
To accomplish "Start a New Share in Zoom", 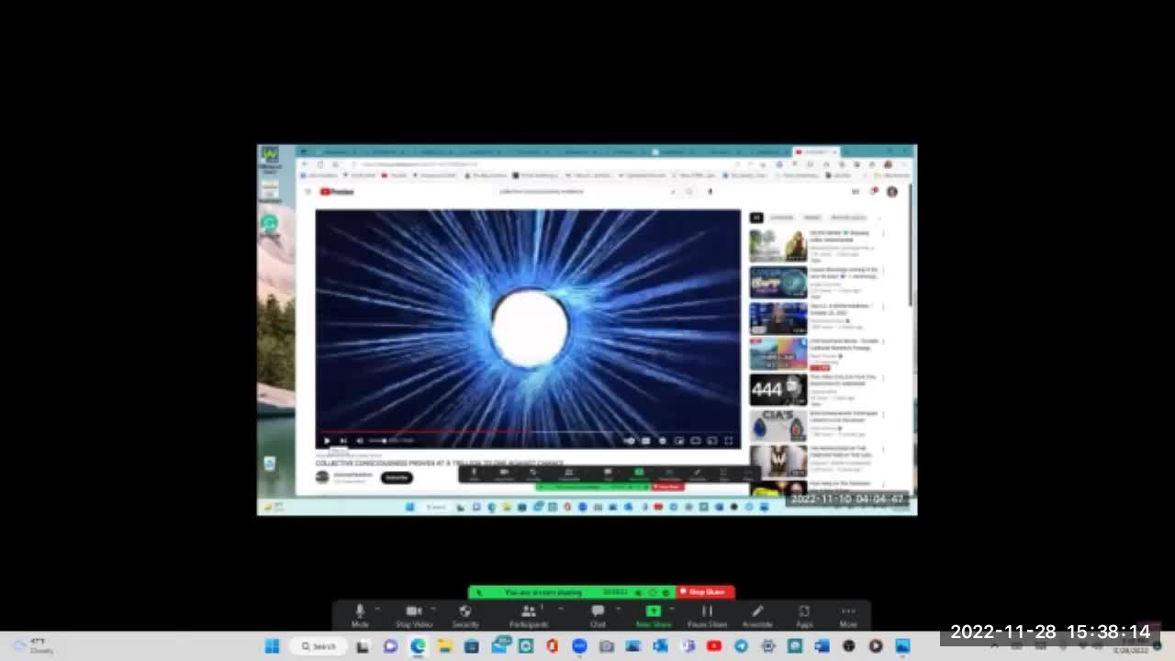I will tap(654, 615).
